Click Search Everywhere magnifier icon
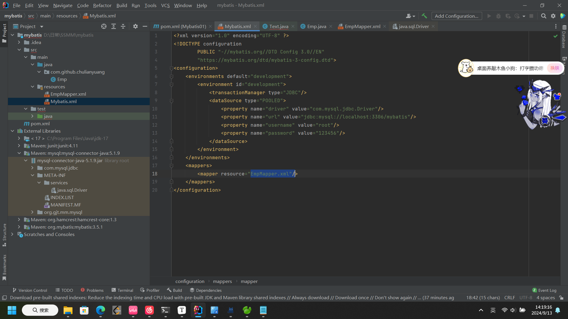Image resolution: width=568 pixels, height=319 pixels. coord(543,16)
